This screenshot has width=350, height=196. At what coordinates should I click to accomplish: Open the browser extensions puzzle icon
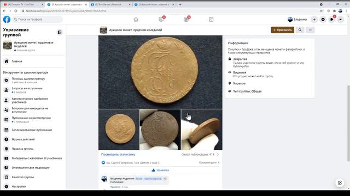(334, 11)
